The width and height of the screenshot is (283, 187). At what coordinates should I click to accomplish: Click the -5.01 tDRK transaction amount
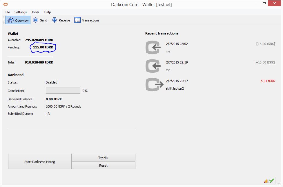267,81
